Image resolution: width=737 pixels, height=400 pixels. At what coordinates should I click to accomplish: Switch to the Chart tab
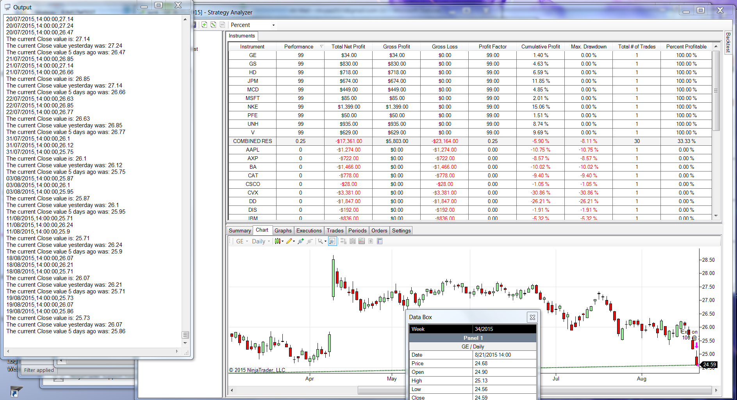pyautogui.click(x=262, y=230)
